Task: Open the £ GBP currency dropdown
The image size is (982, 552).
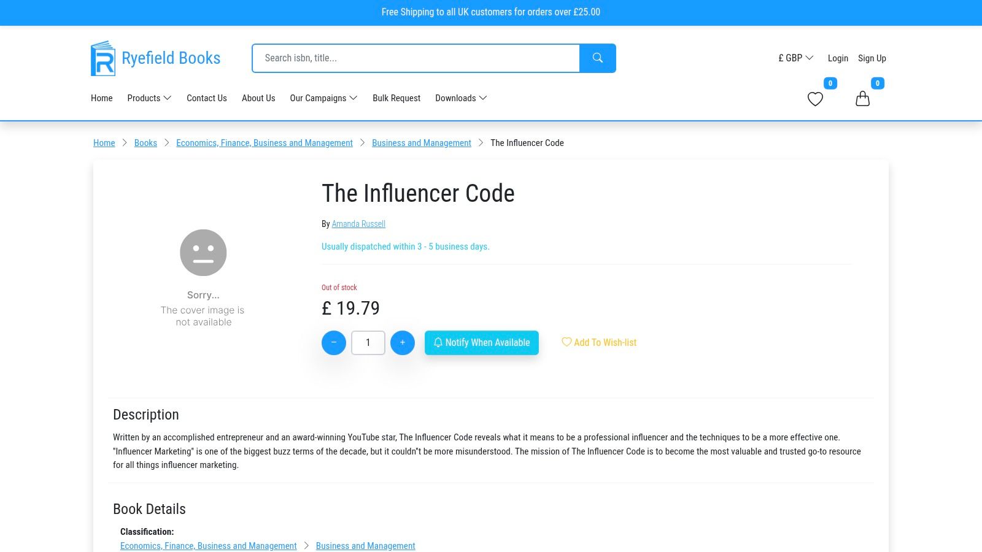Action: coord(796,58)
